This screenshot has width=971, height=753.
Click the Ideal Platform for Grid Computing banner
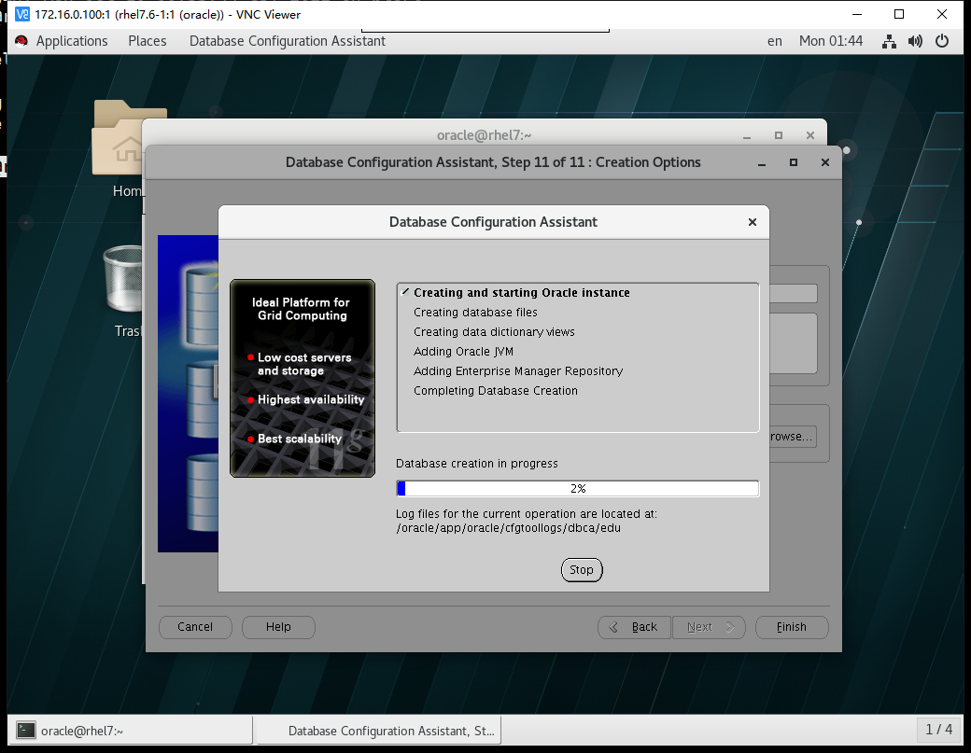(x=303, y=378)
